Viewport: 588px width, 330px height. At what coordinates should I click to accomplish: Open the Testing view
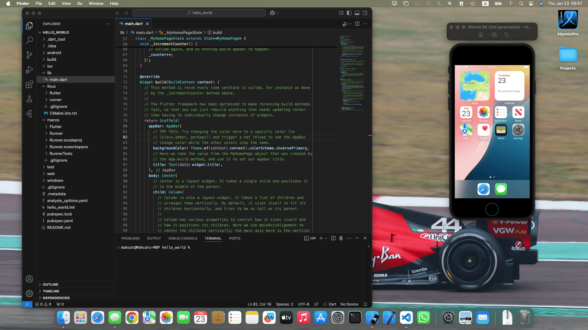tap(29, 99)
